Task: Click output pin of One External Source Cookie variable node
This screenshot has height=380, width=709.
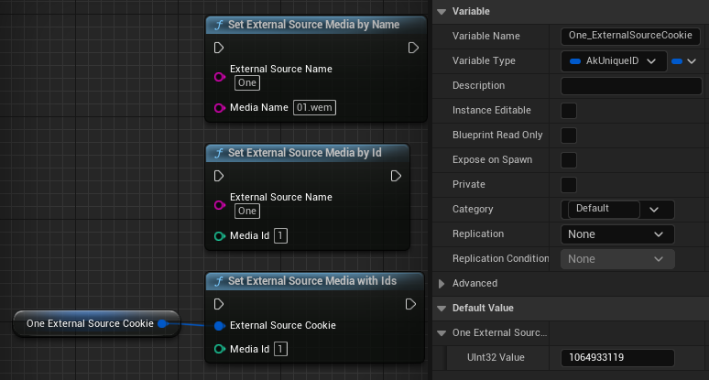Action: (x=162, y=323)
